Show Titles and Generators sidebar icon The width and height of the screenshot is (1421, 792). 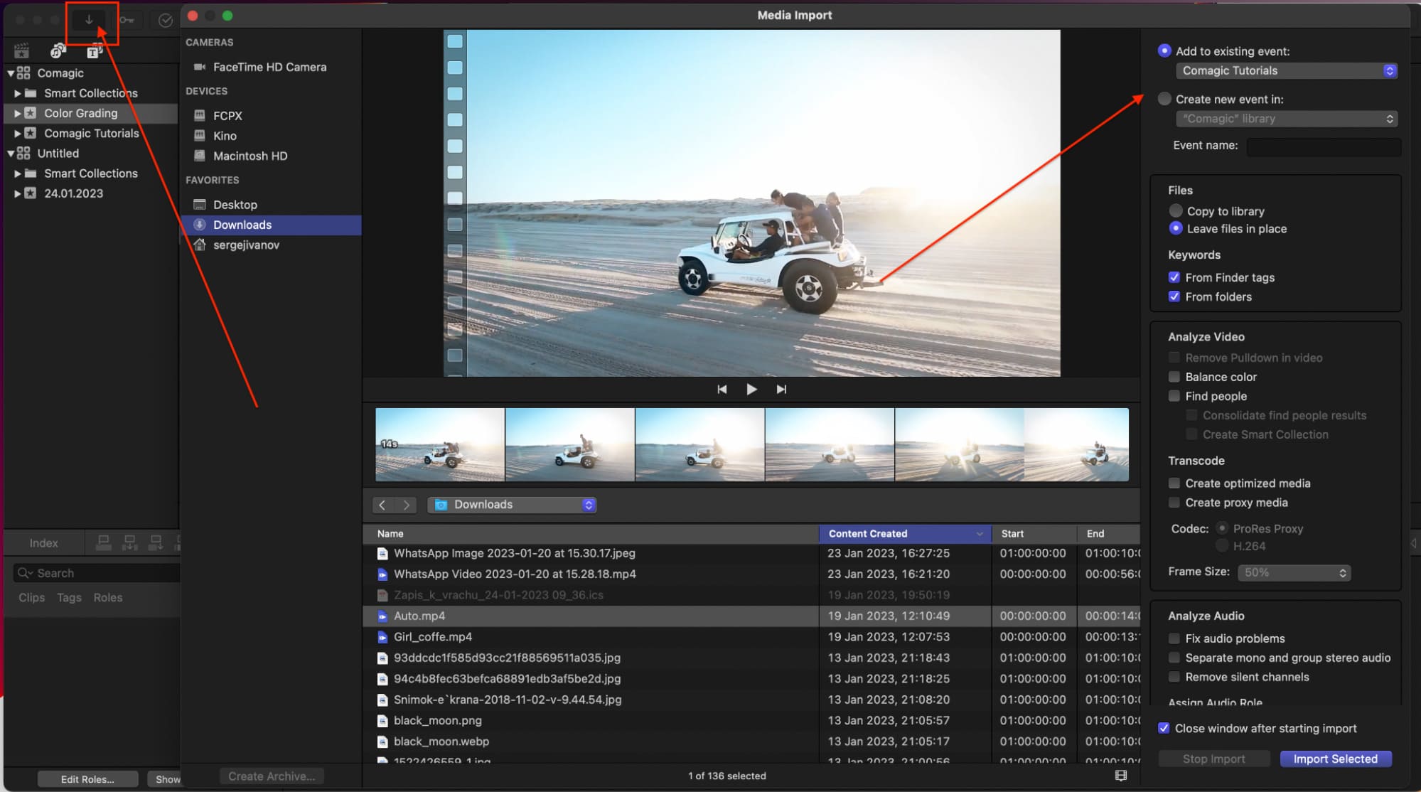pyautogui.click(x=95, y=51)
